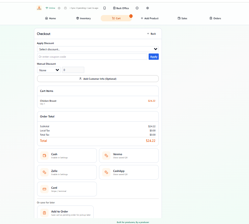The height and width of the screenshot is (224, 249).
Task: Open the Select discount dropdown
Action: [x=98, y=49]
